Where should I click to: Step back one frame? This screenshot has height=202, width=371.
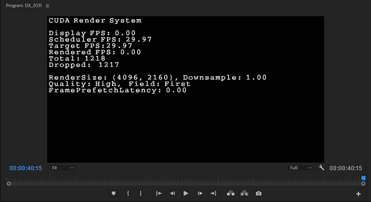tap(173, 194)
